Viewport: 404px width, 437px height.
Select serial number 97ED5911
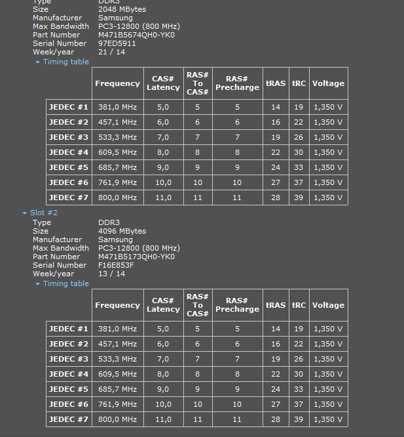(117, 43)
